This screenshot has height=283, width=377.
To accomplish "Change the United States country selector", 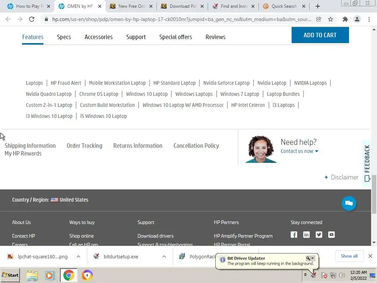I will click(x=70, y=200).
